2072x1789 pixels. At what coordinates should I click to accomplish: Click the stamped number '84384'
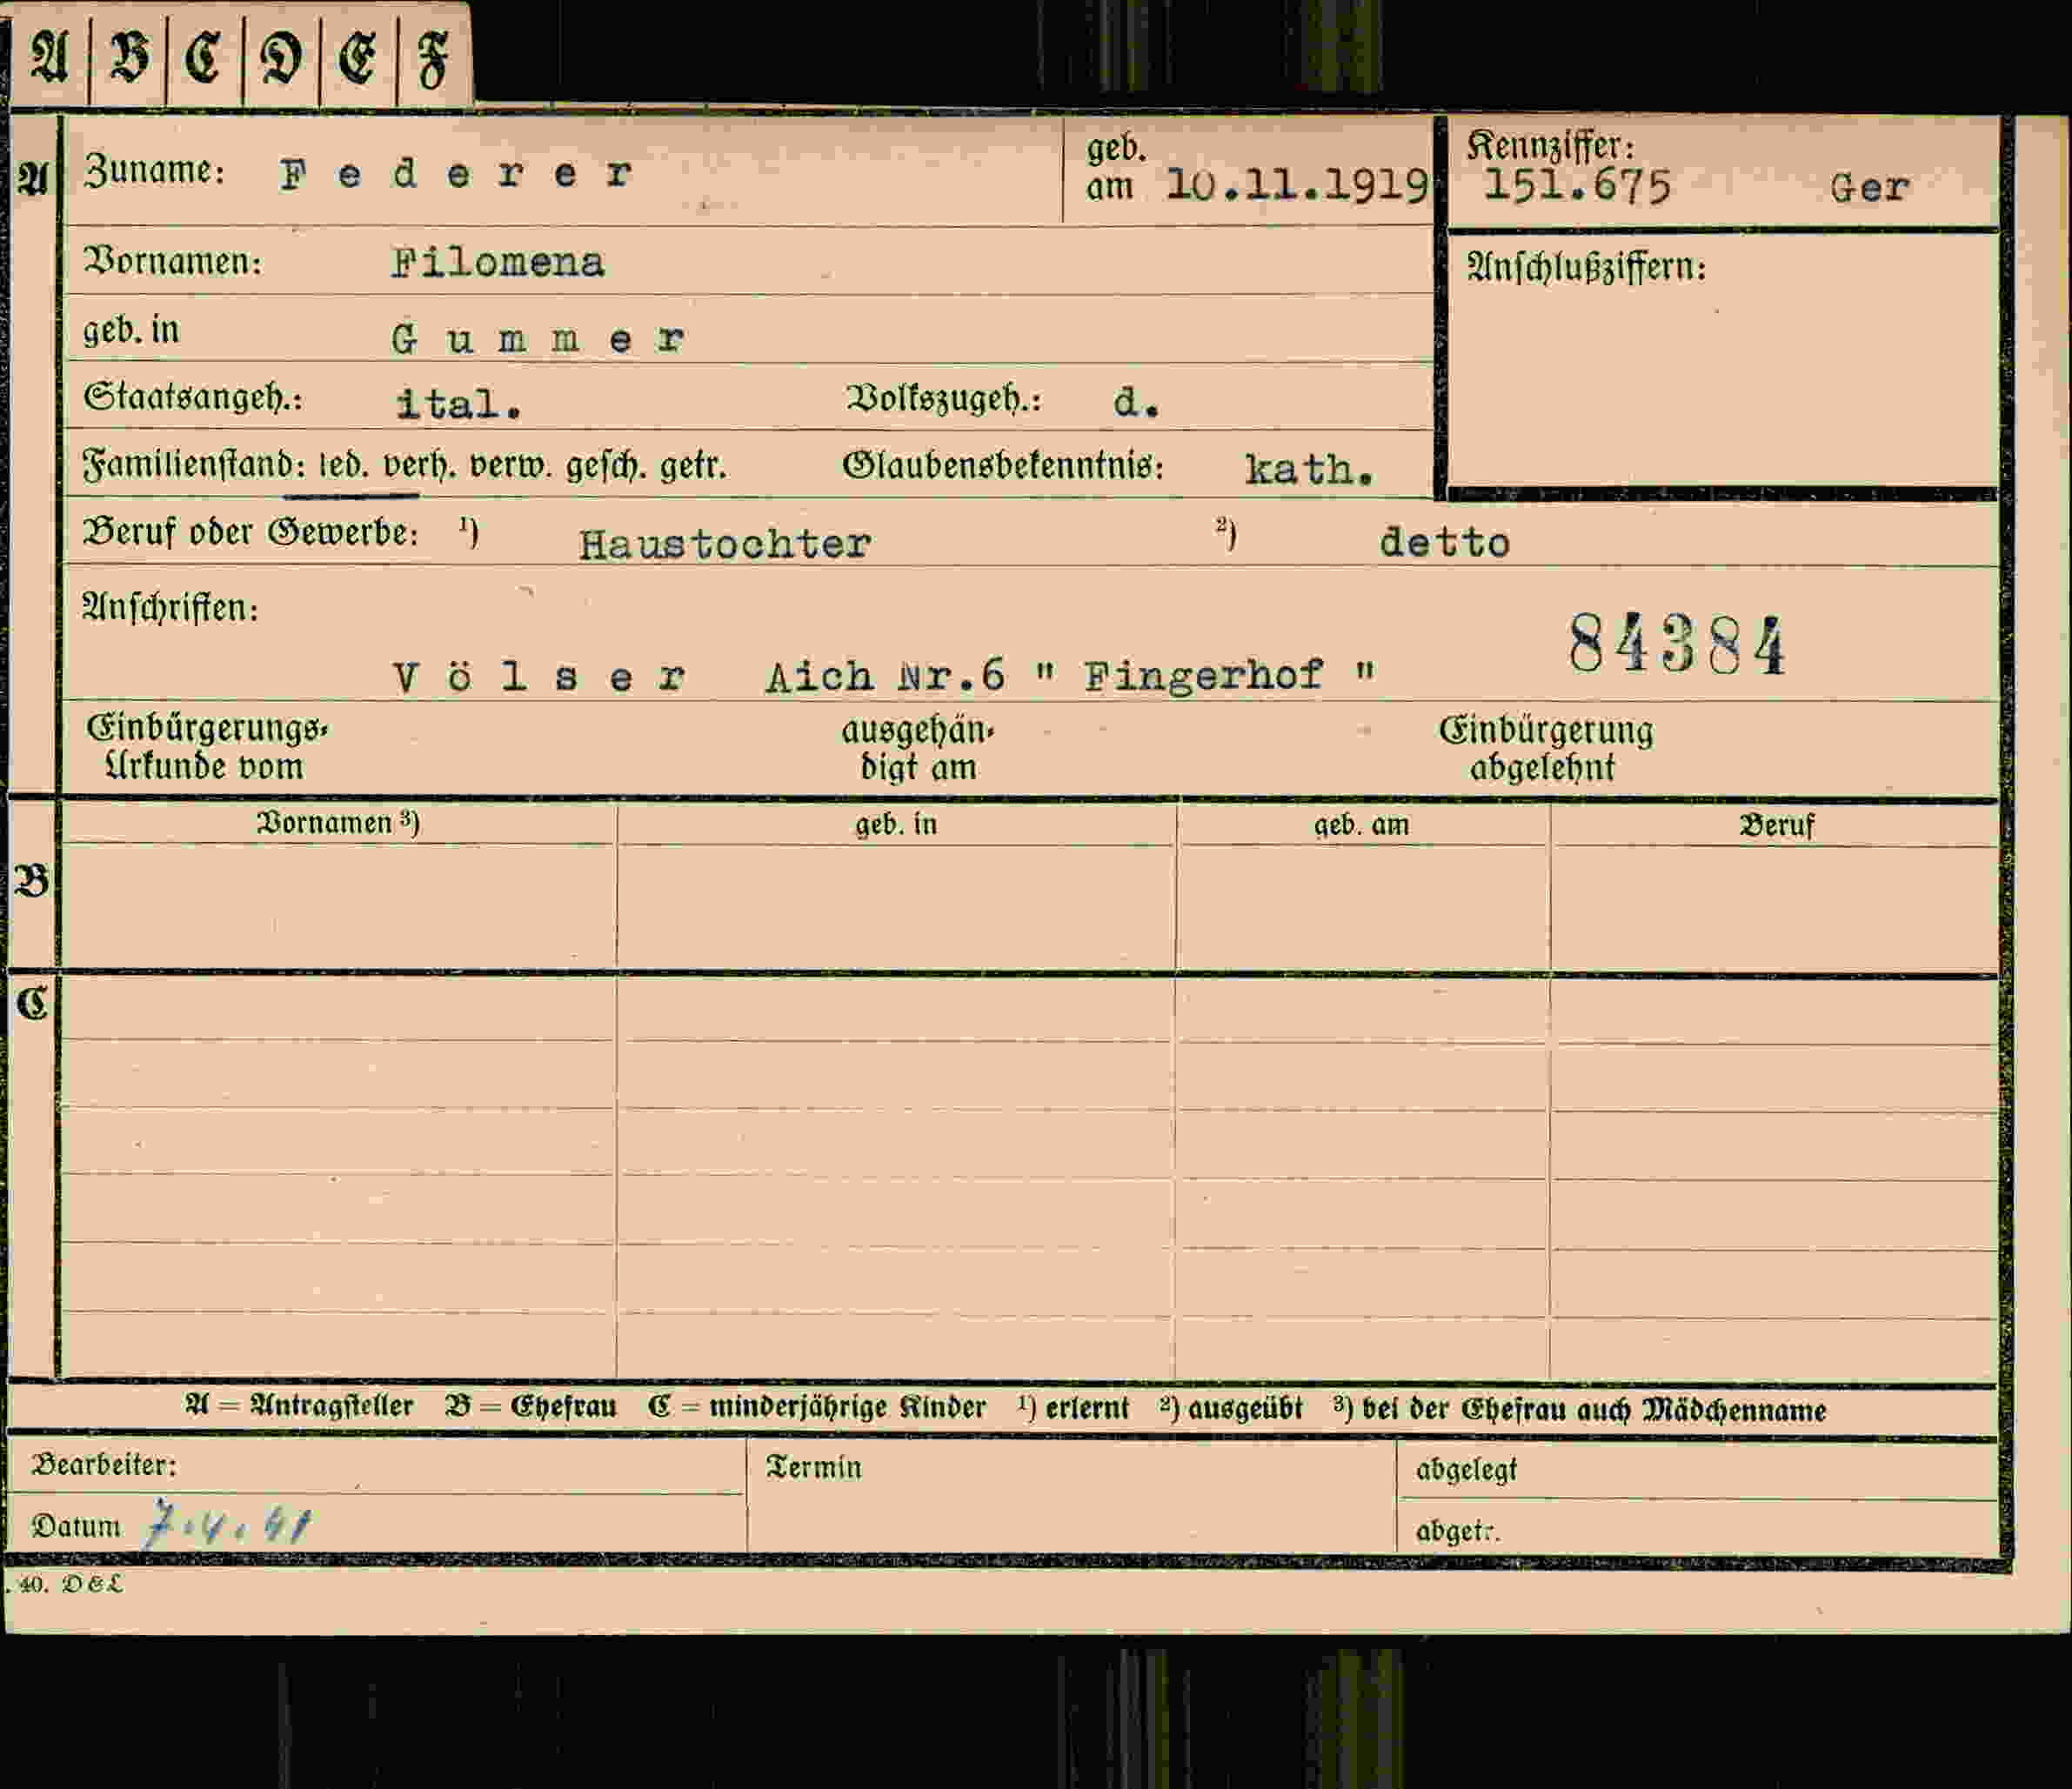1676,645
